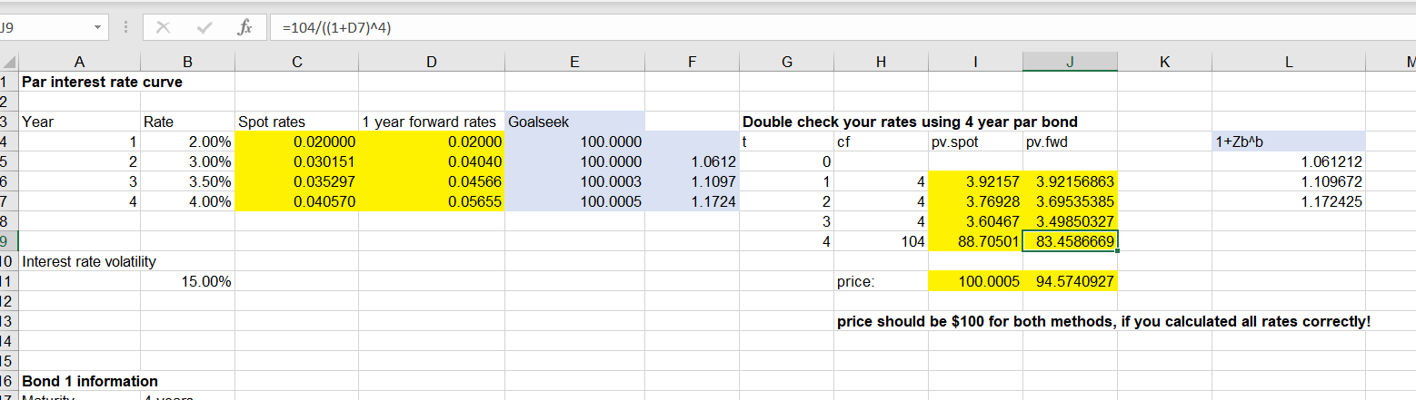Select column L header
The height and width of the screenshot is (400, 1416).
[1289, 62]
